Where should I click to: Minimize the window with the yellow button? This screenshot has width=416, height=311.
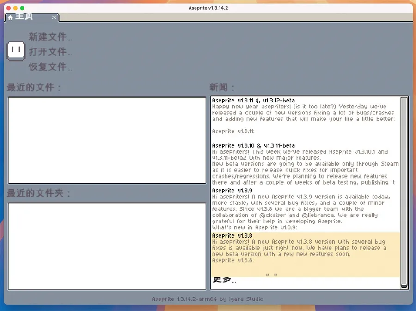coord(15,8)
